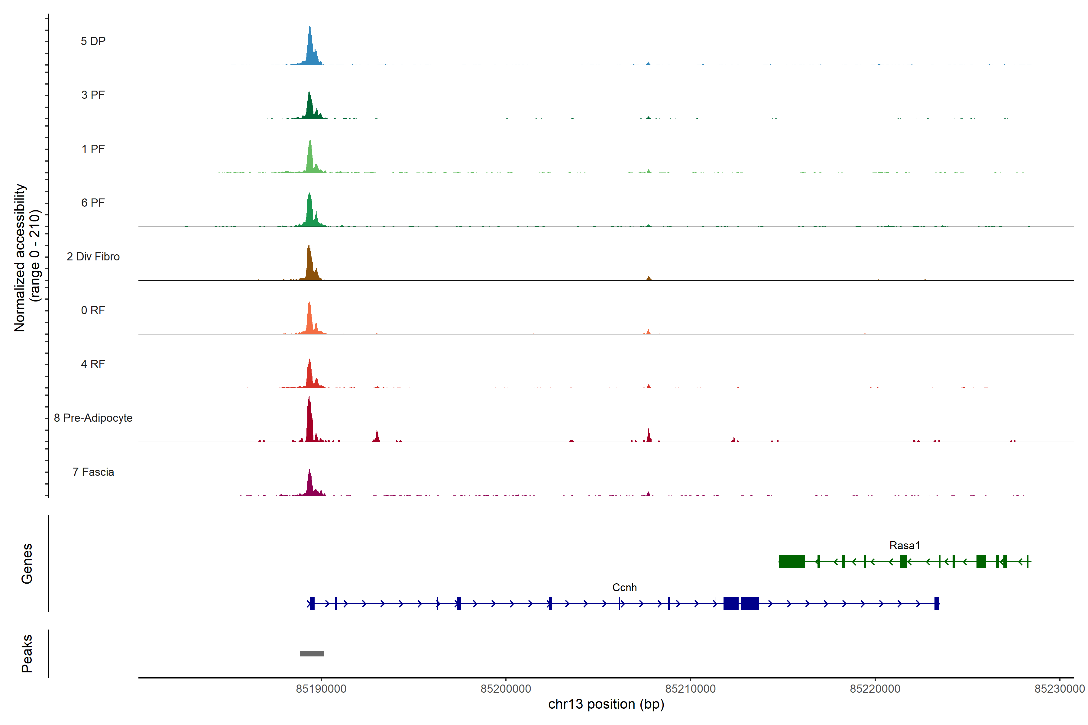Click the Peaks panel label

coord(27,653)
